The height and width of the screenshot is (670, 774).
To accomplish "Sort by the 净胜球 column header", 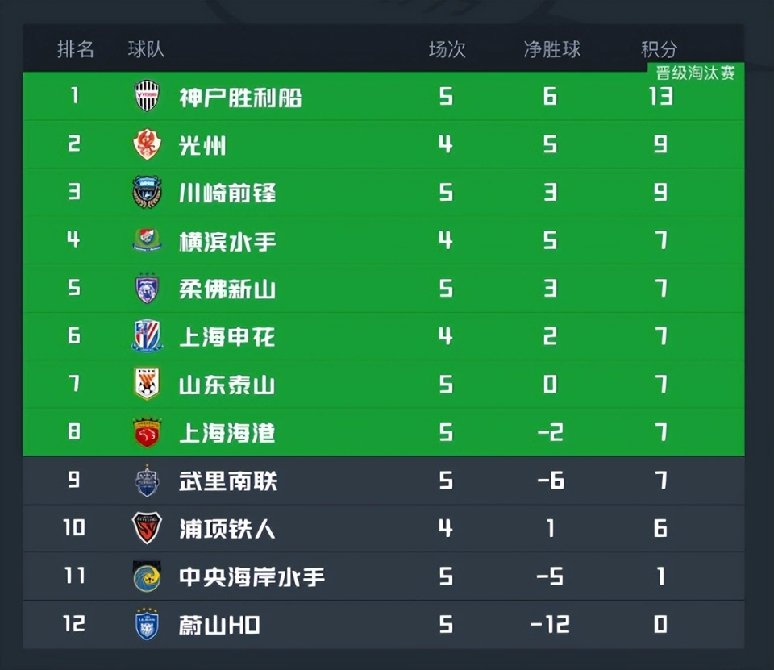I will point(551,49).
